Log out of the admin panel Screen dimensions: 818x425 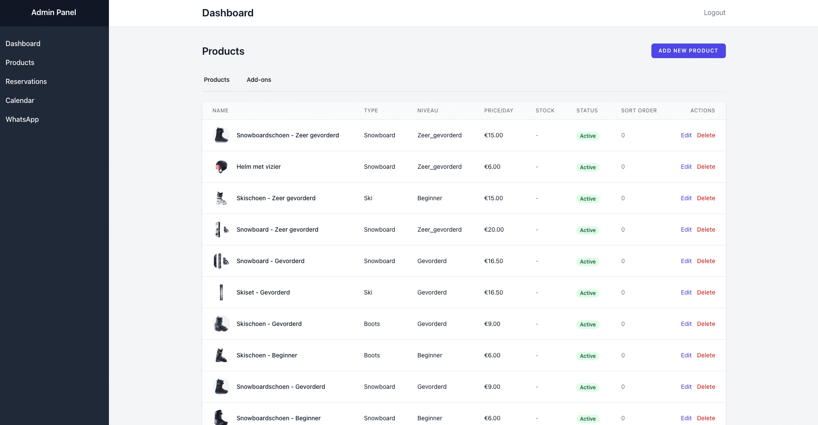point(714,13)
